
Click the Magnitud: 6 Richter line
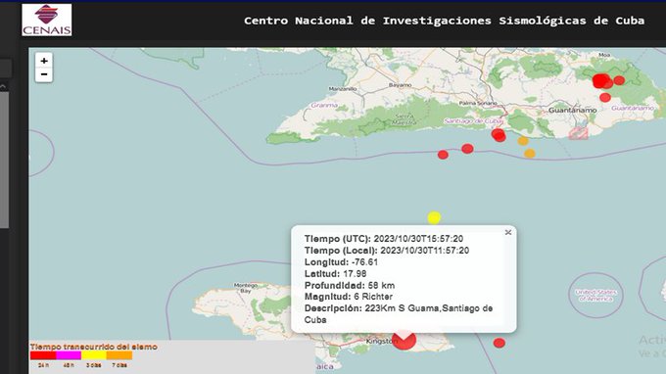point(349,297)
